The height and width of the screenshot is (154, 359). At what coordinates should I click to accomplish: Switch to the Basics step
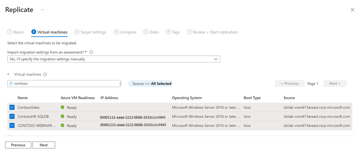(16, 32)
